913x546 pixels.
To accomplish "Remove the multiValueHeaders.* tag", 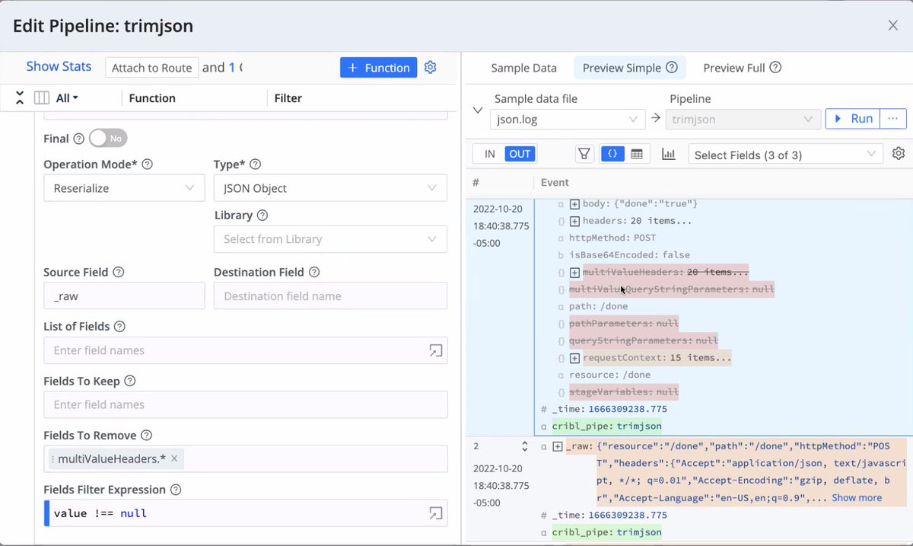I will [174, 458].
